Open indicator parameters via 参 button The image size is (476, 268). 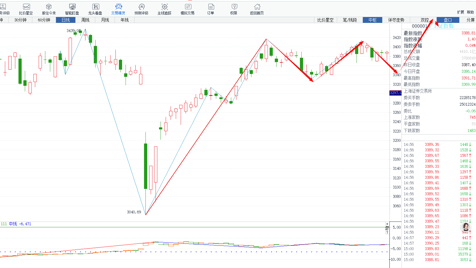387,228
